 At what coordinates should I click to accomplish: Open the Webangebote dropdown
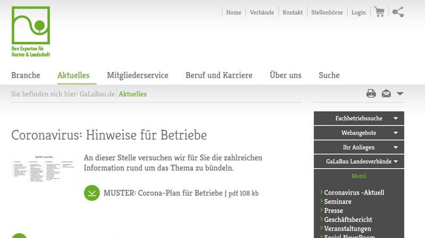359,133
